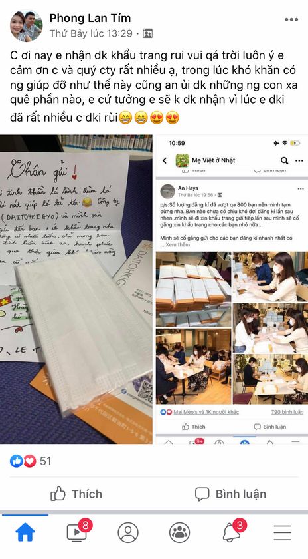This screenshot has height=559, width=308.
Task: Open the Mẹ Việt ở Nhật screenshot image
Action: [x=232, y=289]
